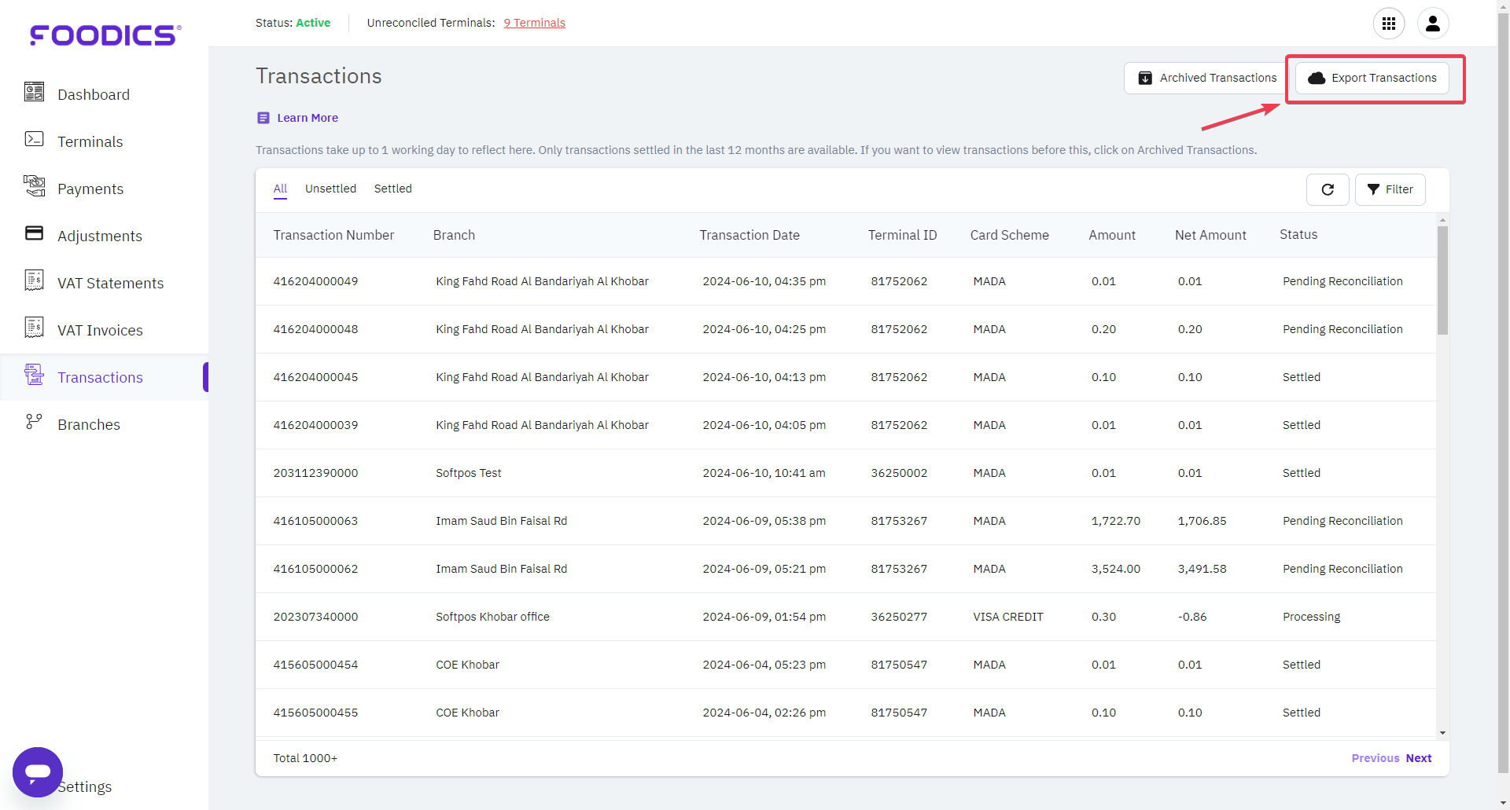This screenshot has width=1510, height=810.
Task: Open the user profile icon
Action: pos(1432,24)
